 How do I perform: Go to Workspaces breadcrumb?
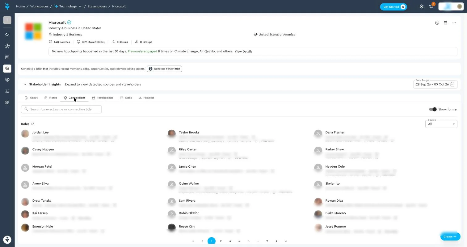pos(39,6)
